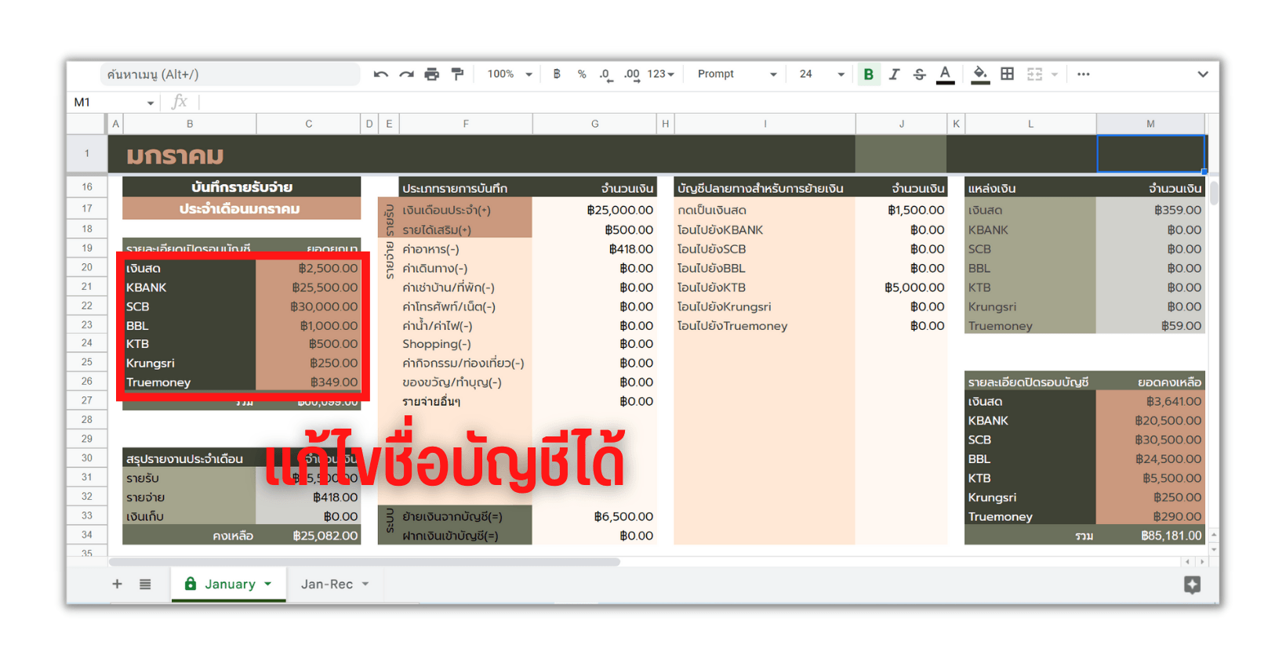
Task: Click the ฿418.00 food expense cell
Action: (x=595, y=249)
